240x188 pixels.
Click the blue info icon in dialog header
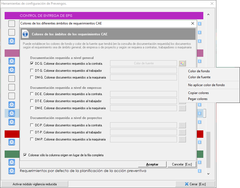click(x=26, y=34)
